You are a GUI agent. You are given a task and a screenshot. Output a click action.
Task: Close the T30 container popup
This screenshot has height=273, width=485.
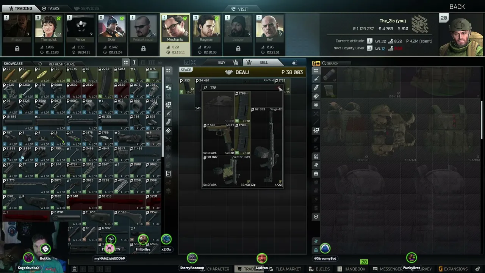(x=279, y=88)
